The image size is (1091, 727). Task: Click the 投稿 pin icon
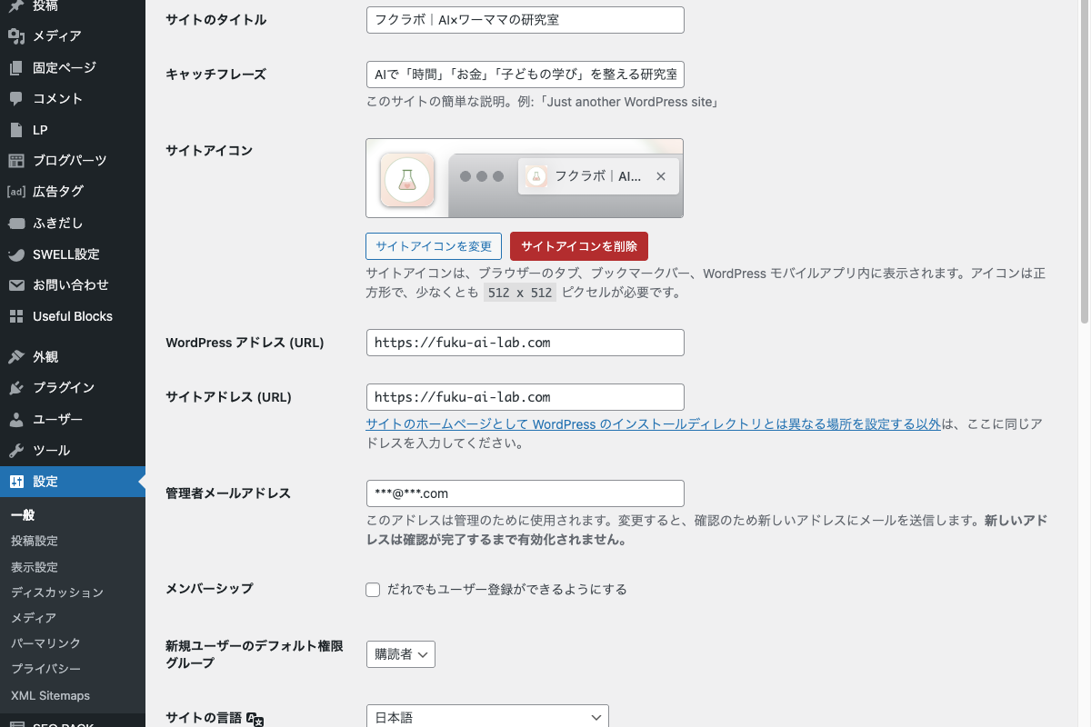pyautogui.click(x=16, y=5)
